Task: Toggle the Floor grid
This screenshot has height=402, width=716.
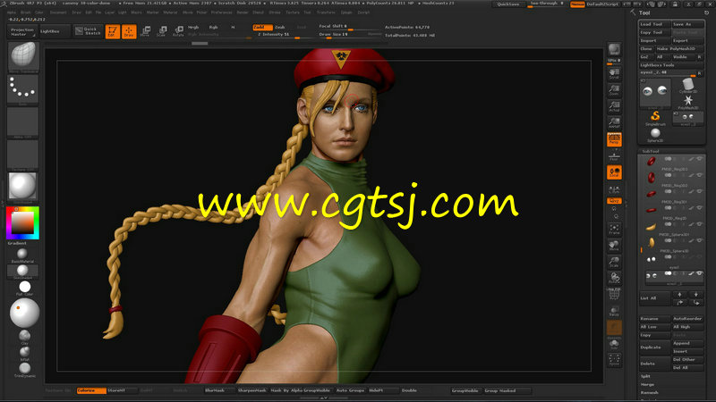Action: click(614, 155)
